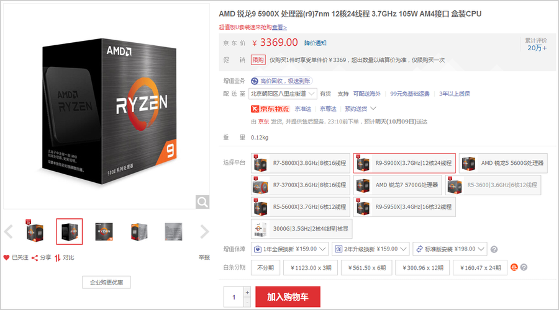Open the 北京朝阳区八里庄街道 delivery address dropdown
The width and height of the screenshot is (559, 310).
pos(283,94)
